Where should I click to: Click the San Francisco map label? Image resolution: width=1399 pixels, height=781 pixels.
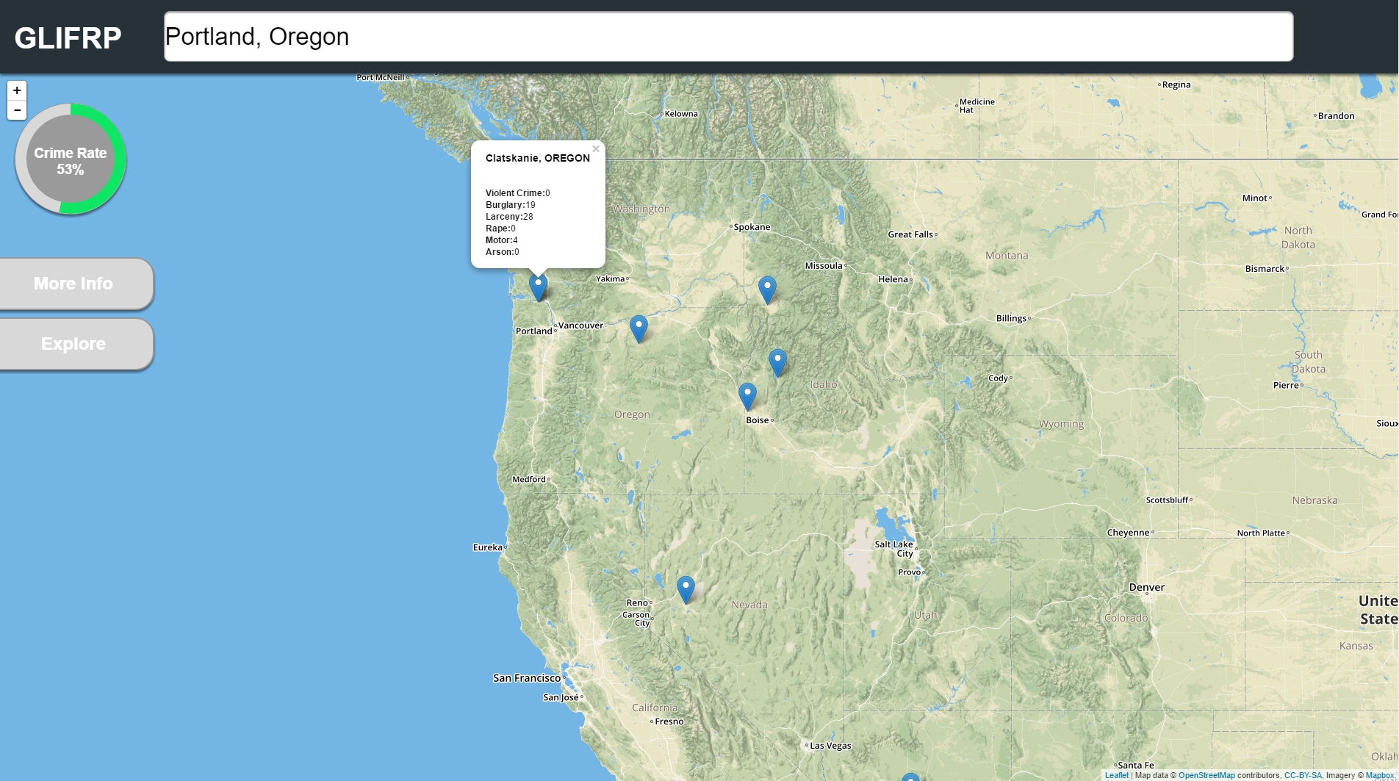(526, 678)
